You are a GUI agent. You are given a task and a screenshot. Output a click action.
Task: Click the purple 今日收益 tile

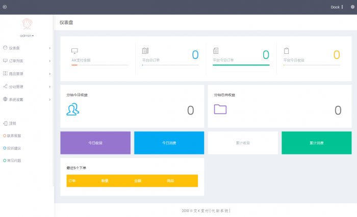click(95, 143)
